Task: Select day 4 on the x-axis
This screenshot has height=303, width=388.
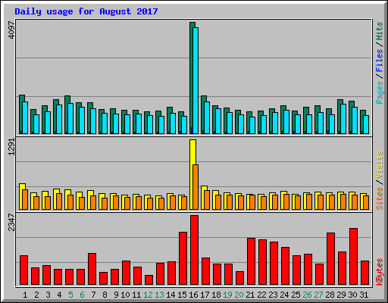Action: [59, 295]
